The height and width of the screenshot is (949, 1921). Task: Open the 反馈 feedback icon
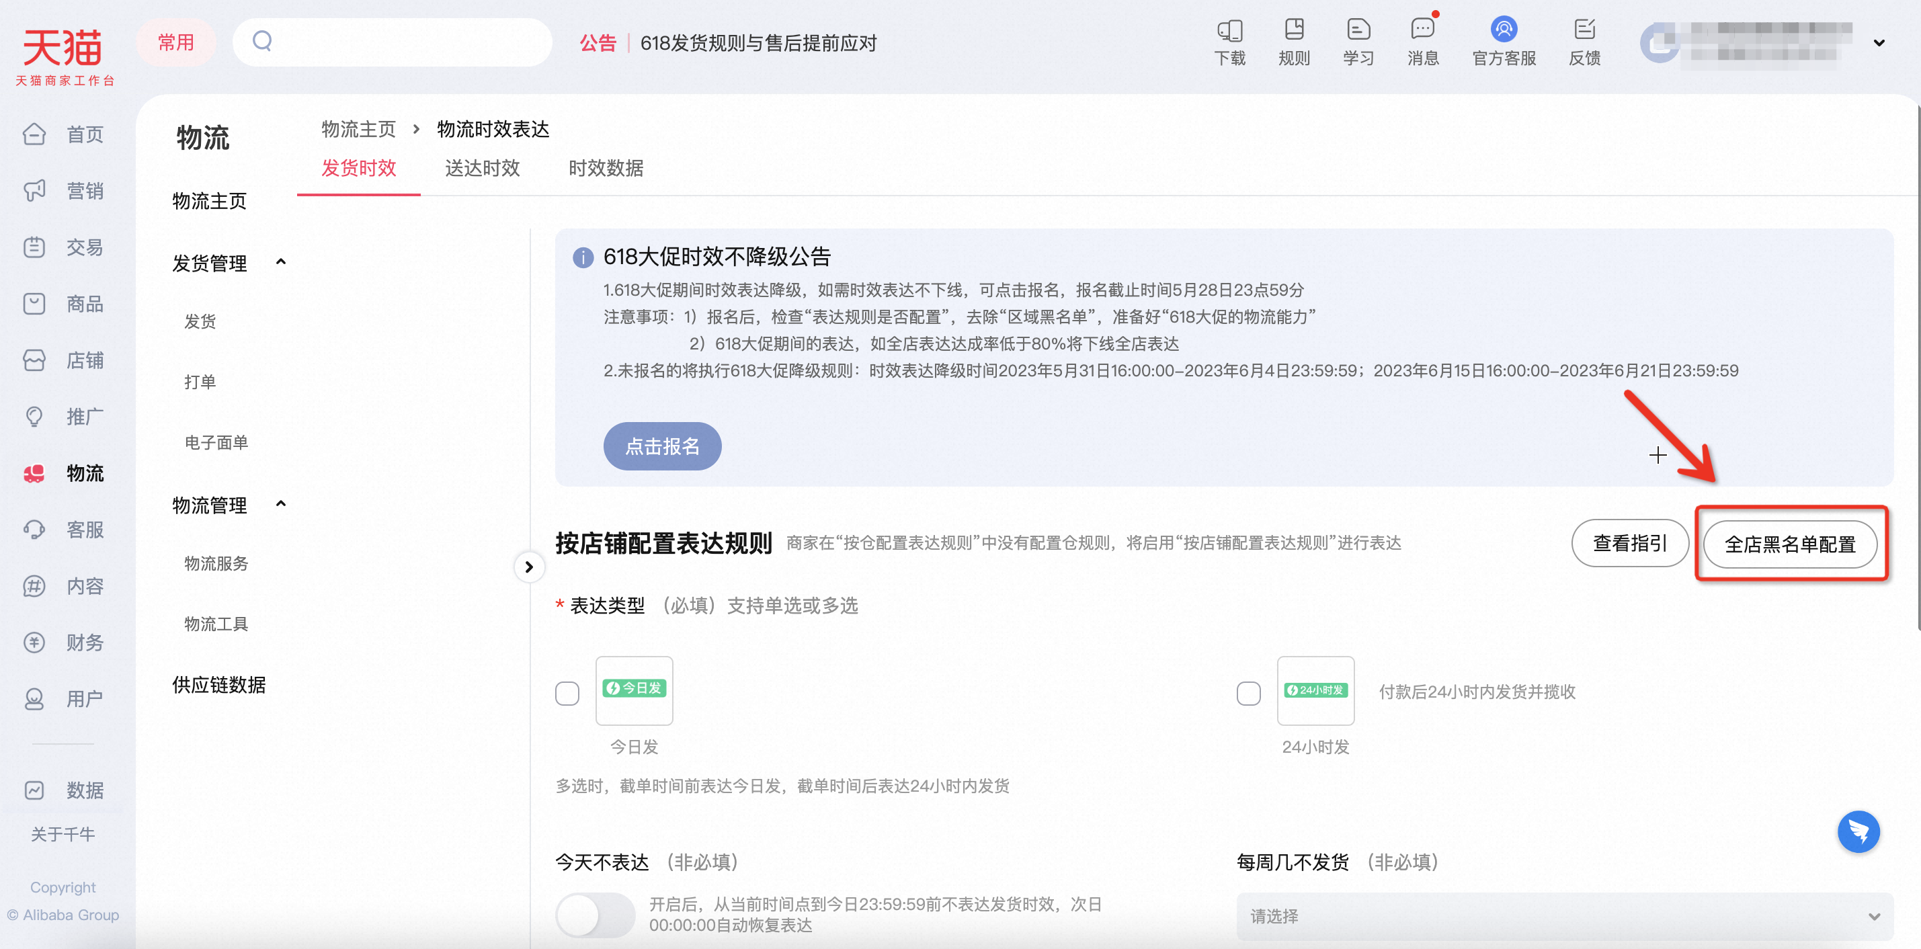(1584, 42)
